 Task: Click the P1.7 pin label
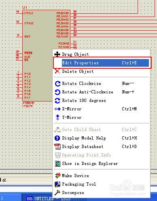click(28, 97)
